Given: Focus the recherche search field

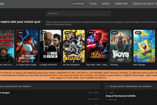Looking at the screenshot, I should tap(78, 13).
